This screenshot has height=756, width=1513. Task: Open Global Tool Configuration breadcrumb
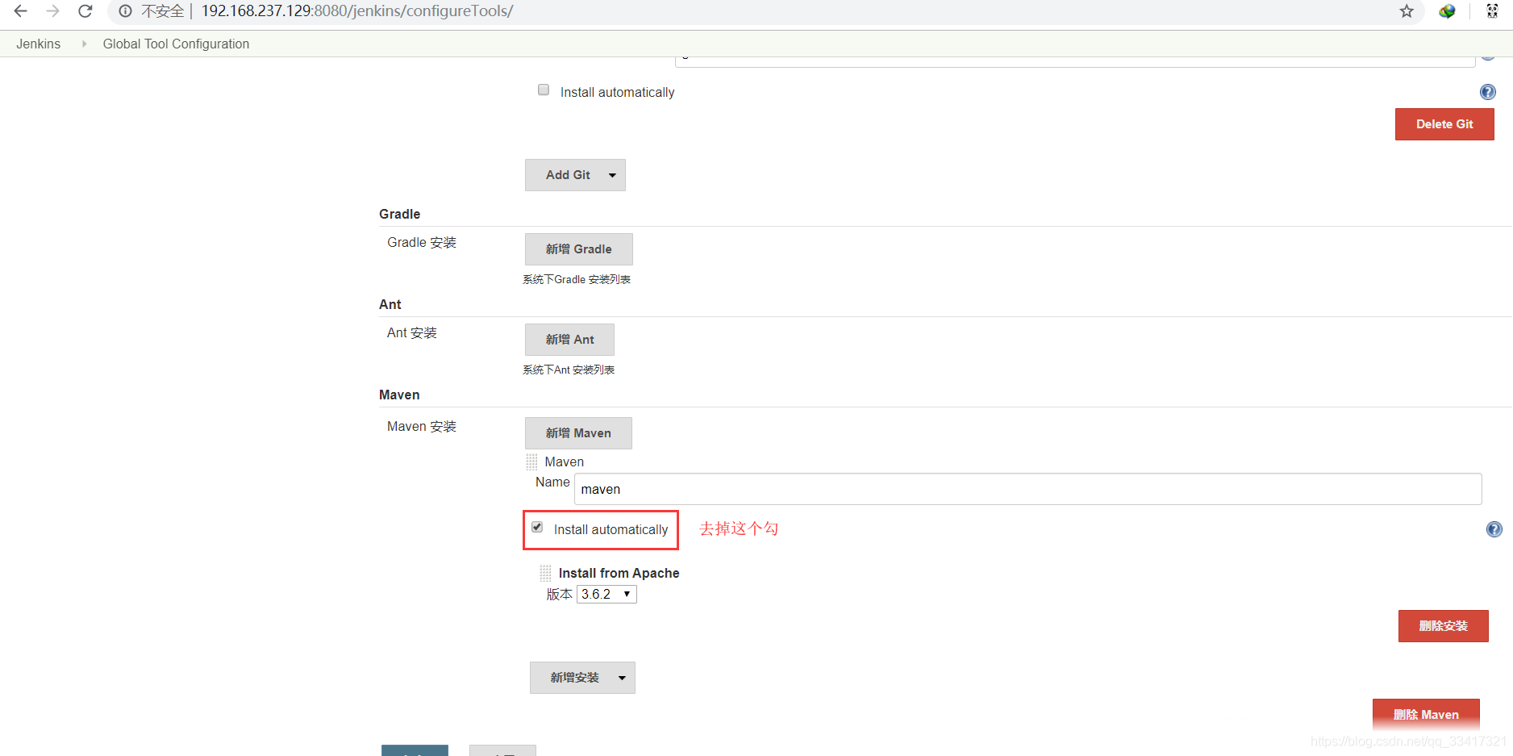176,44
